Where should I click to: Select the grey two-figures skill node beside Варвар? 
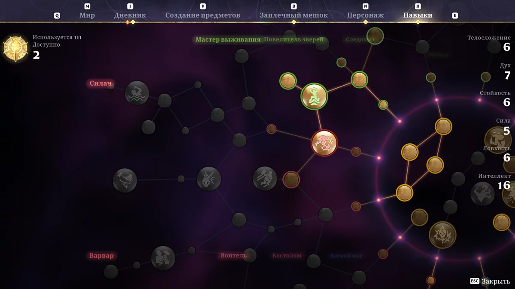[x=163, y=258]
